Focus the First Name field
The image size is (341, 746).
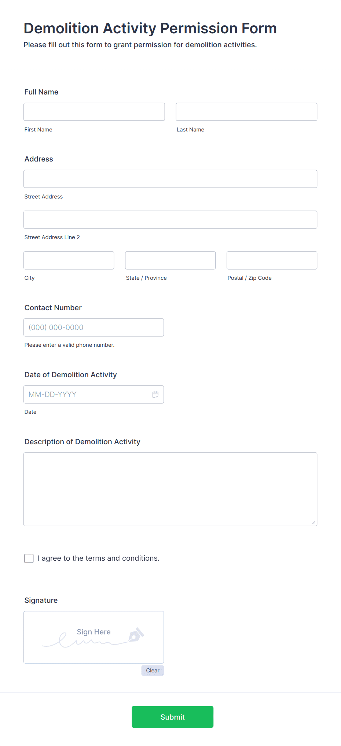tap(94, 112)
